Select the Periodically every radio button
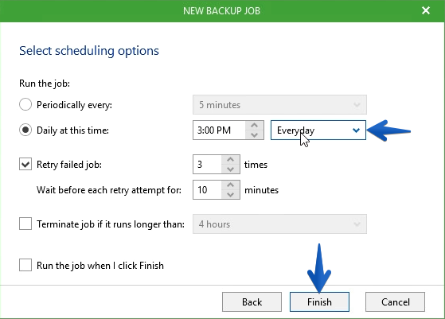This screenshot has height=319, width=445. click(x=25, y=105)
